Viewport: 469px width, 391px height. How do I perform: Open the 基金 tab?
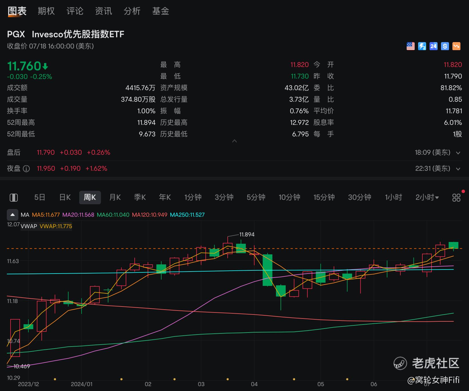pos(161,11)
